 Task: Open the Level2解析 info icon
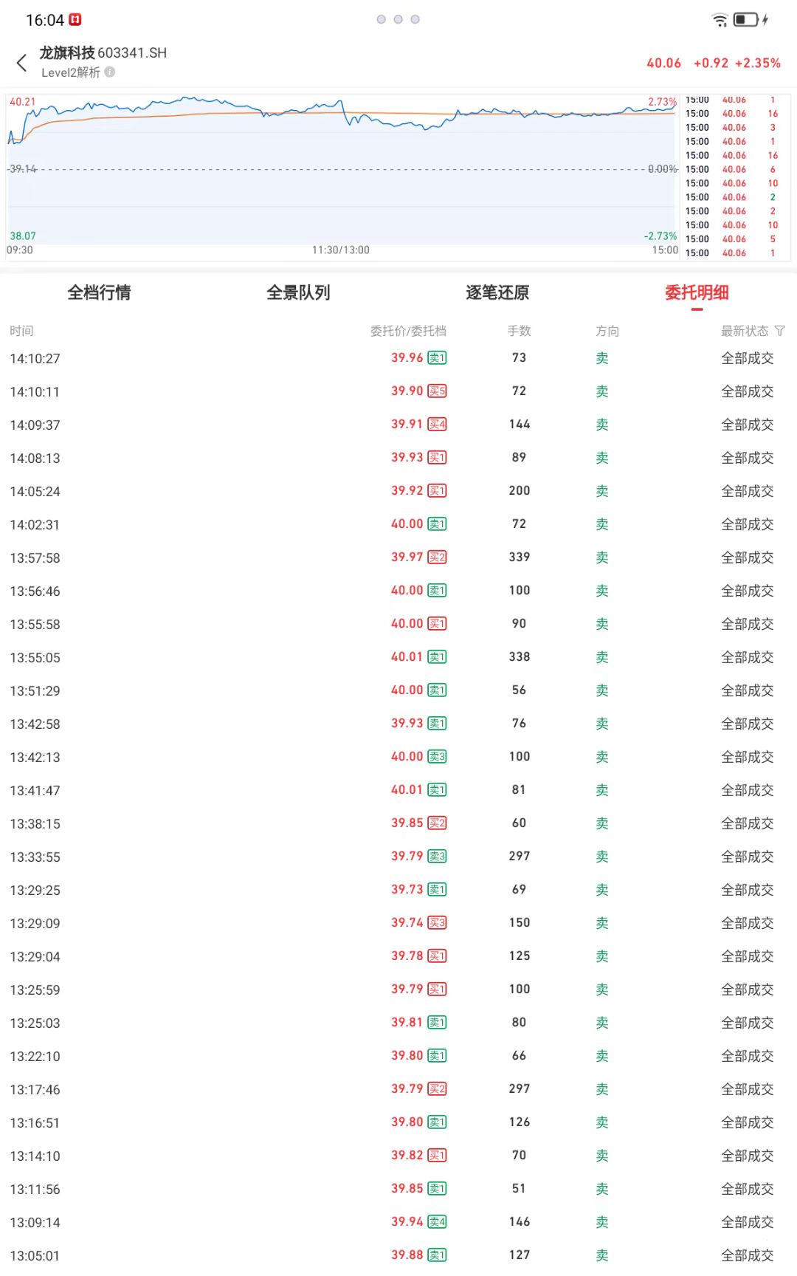pyautogui.click(x=110, y=72)
